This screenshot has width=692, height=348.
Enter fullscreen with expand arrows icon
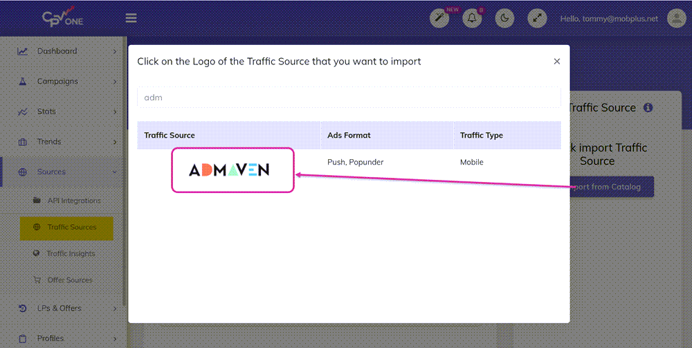[537, 19]
